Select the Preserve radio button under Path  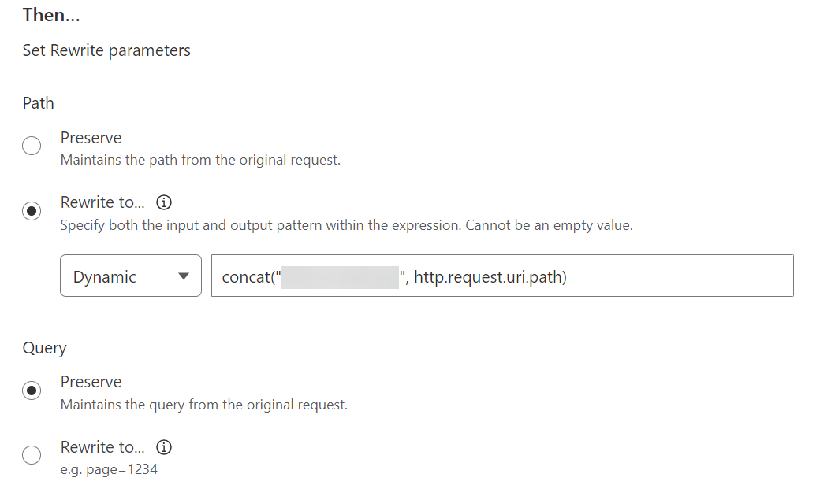click(32, 146)
